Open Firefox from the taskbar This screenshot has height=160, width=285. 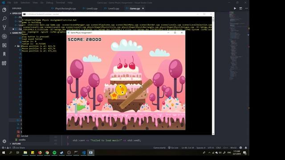pos(40,153)
